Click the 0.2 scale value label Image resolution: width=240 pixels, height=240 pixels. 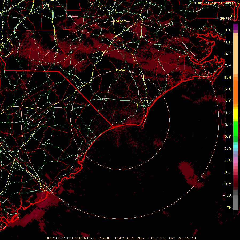(228, 172)
